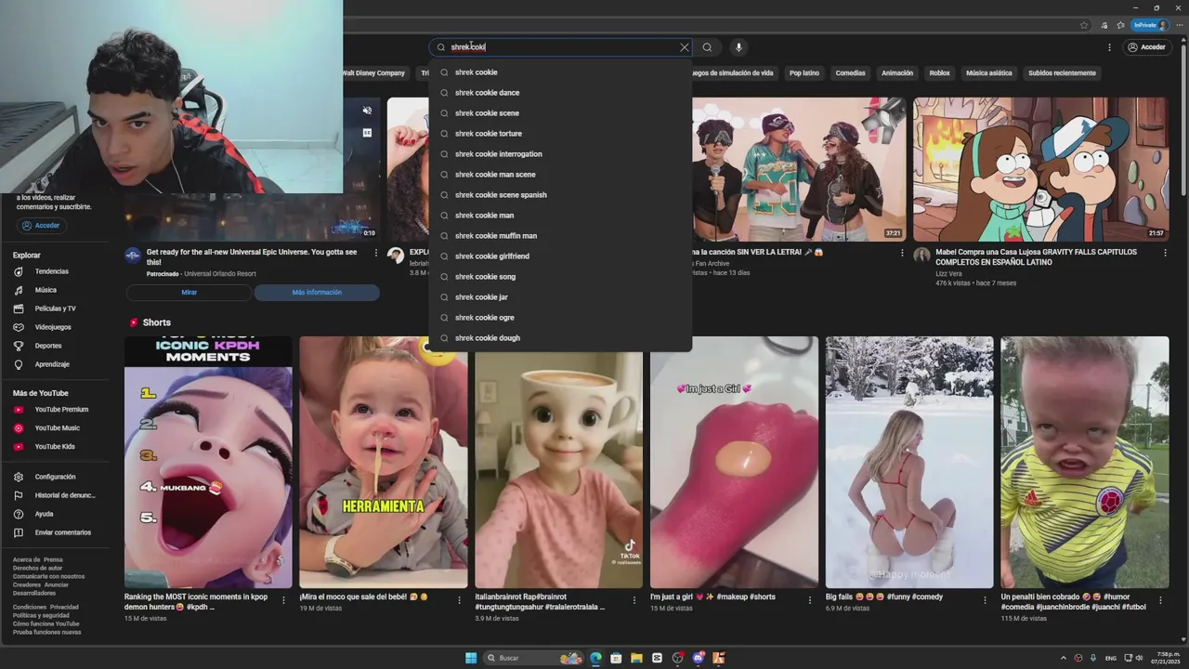Filter by the 'Roblox' chip
This screenshot has height=669, width=1189.
pos(939,72)
